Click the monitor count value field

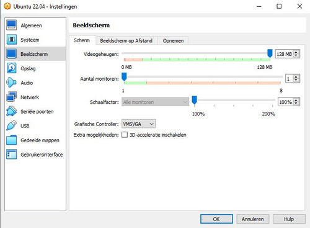click(x=289, y=78)
